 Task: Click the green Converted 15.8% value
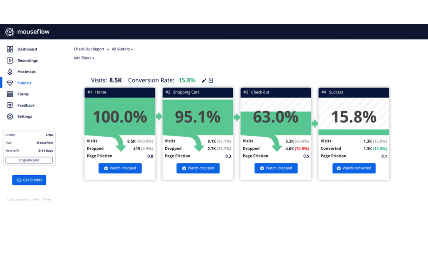point(380,149)
